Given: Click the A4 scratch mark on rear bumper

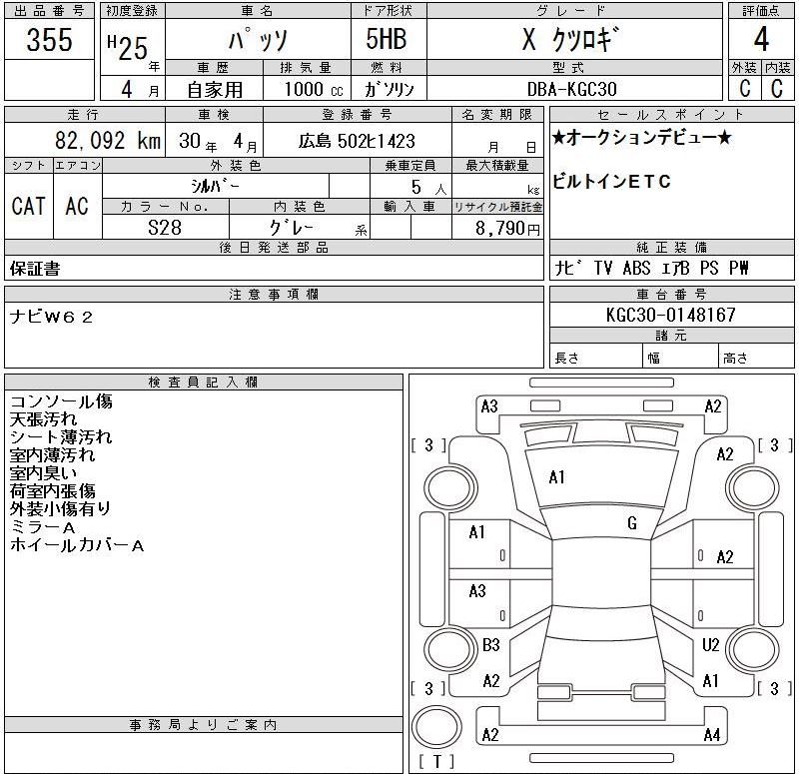Looking at the screenshot, I should tap(711, 735).
